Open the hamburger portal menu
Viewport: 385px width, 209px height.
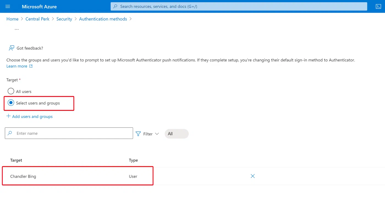point(8,6)
